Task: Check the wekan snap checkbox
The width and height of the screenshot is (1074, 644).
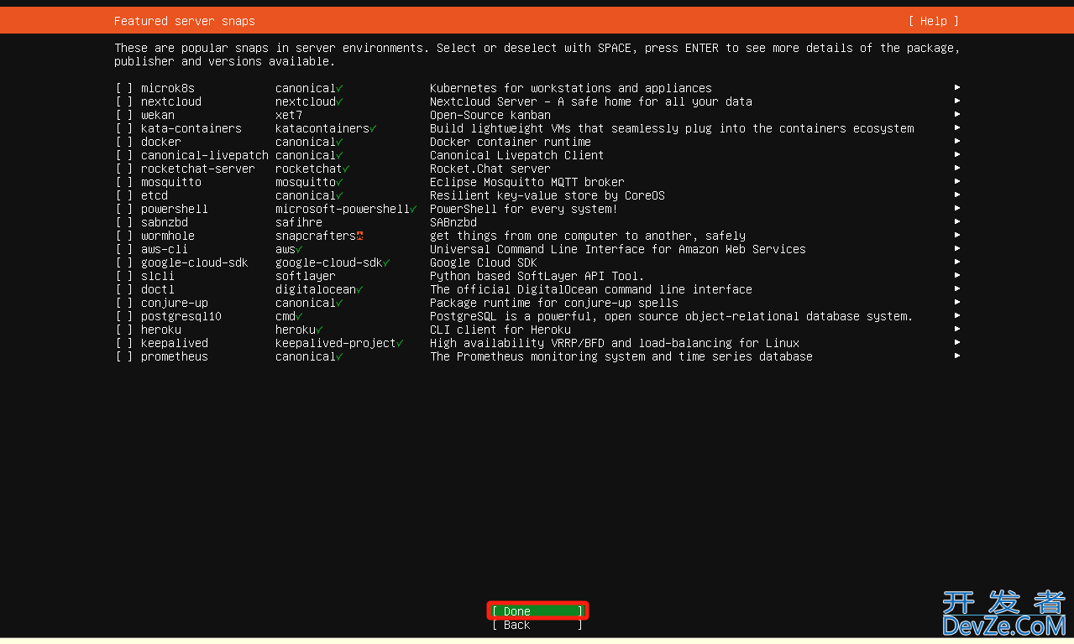Action: tap(124, 115)
